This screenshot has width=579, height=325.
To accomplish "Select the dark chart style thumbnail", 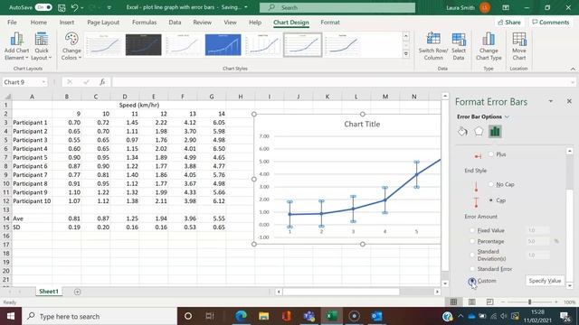I will 143,44.
